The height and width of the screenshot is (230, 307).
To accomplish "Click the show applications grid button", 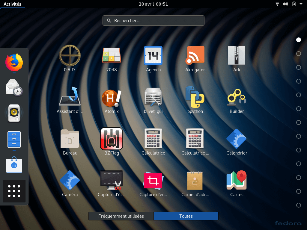I will (14, 191).
